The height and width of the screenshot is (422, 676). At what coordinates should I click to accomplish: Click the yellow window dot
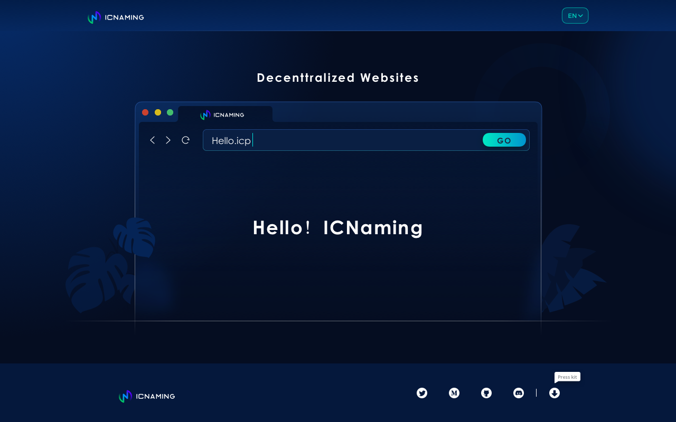[x=158, y=112]
